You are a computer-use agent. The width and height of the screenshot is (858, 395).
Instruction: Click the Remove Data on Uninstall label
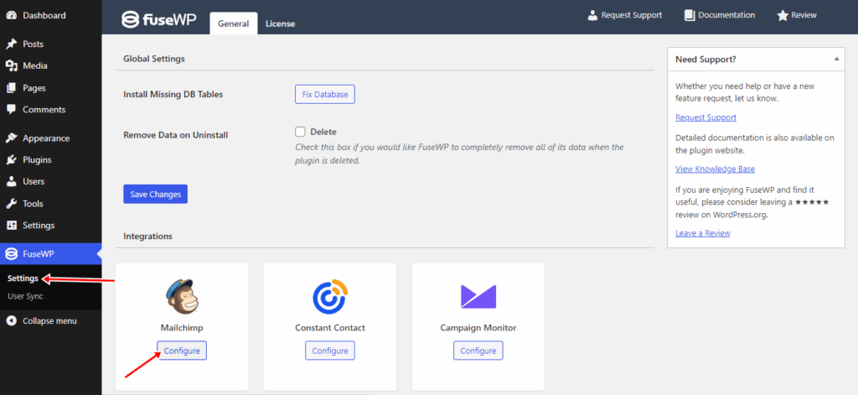point(176,135)
